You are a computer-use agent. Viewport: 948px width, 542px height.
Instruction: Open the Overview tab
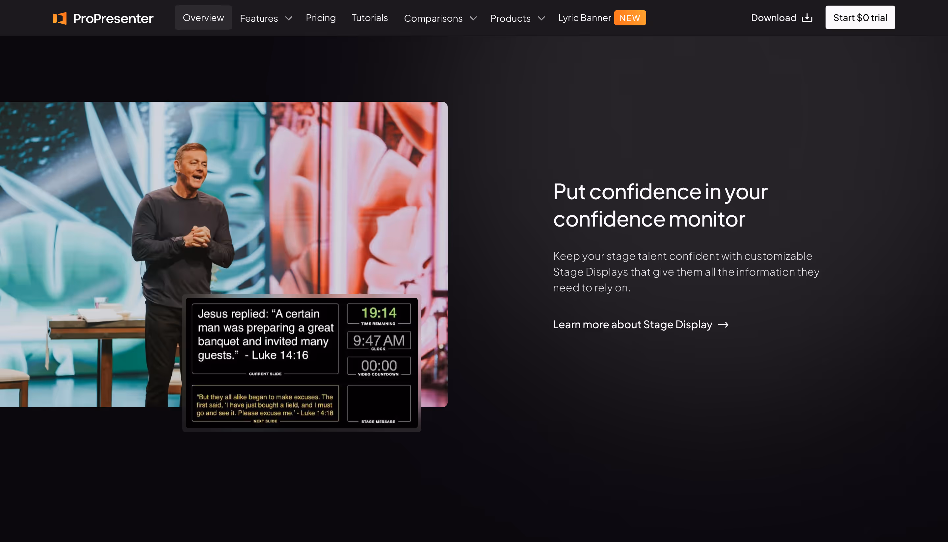tap(203, 17)
